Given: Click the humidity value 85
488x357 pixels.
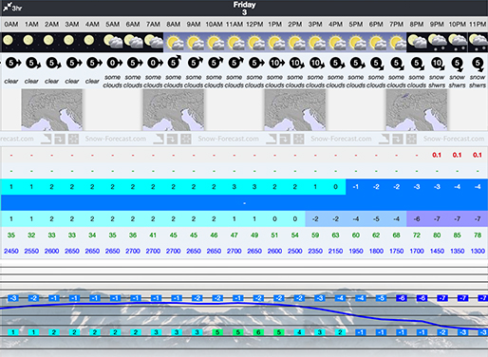Looking at the screenshot, I should 457,235.
